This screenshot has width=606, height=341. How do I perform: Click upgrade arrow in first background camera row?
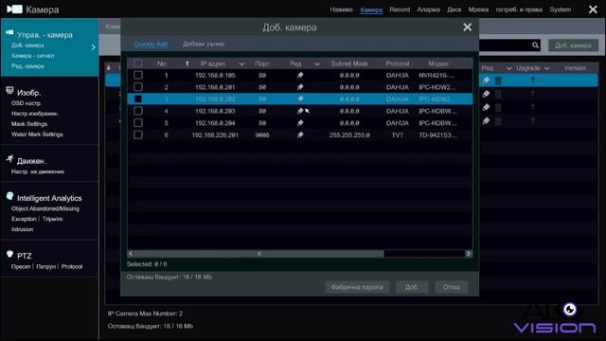click(532, 80)
